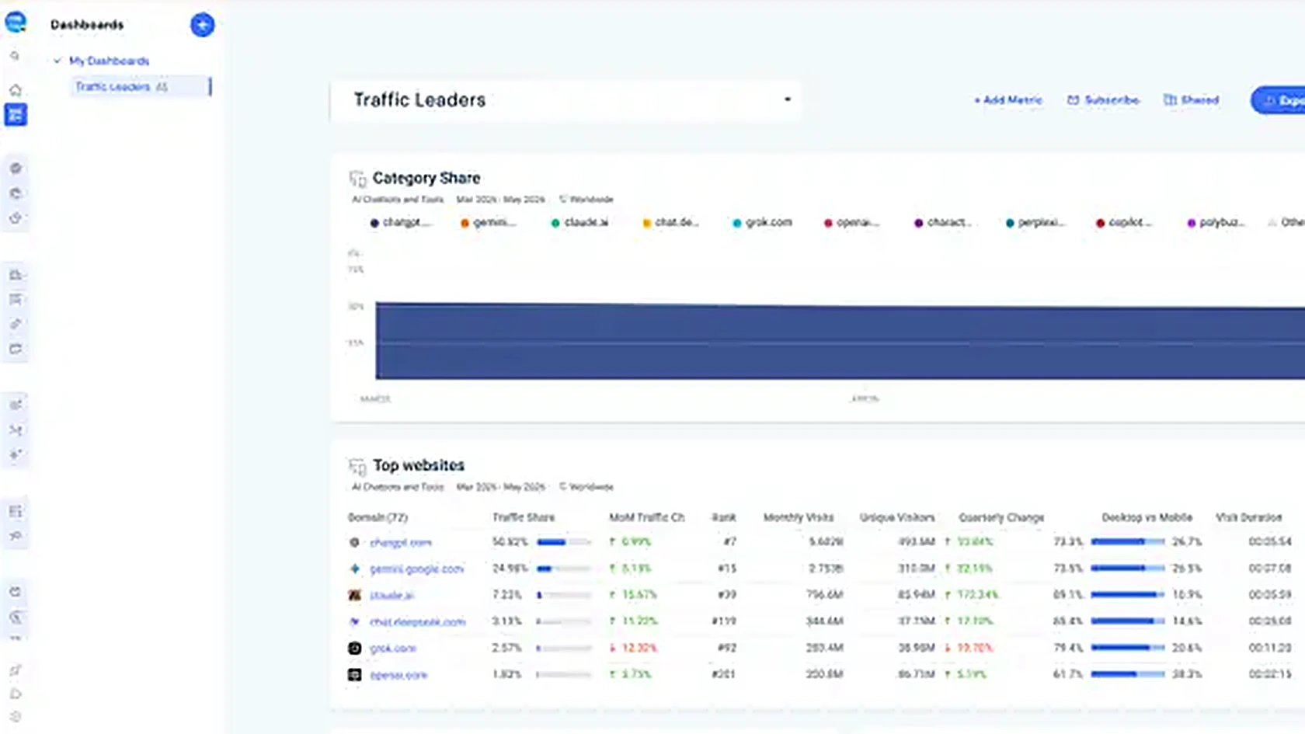Click the Subscribe button
Viewport: 1305px width, 734px height.
coord(1103,100)
